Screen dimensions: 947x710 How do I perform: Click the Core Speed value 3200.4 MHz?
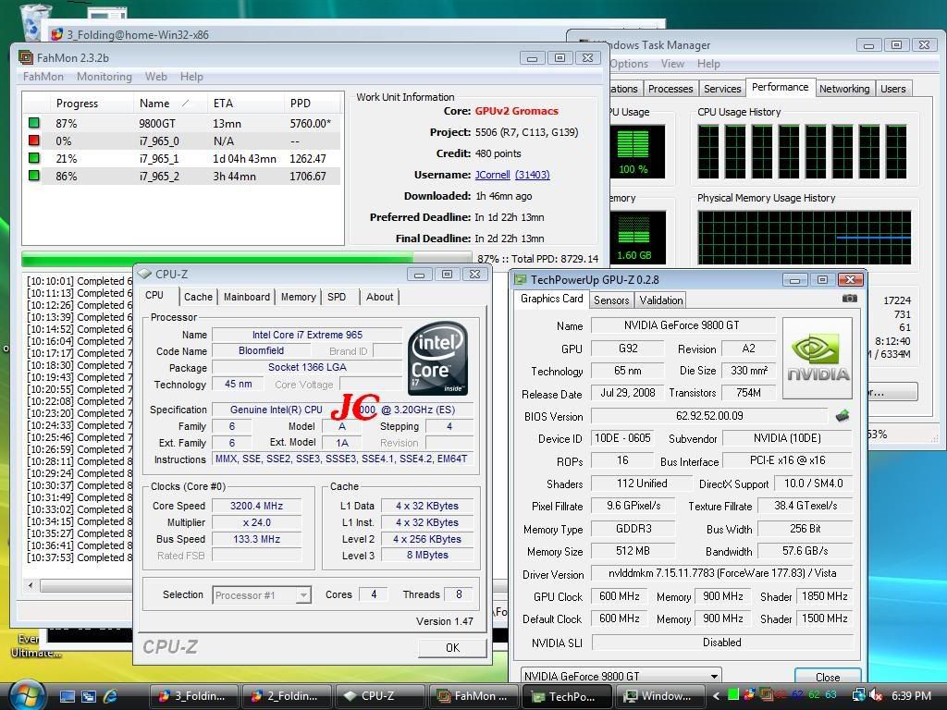point(257,506)
